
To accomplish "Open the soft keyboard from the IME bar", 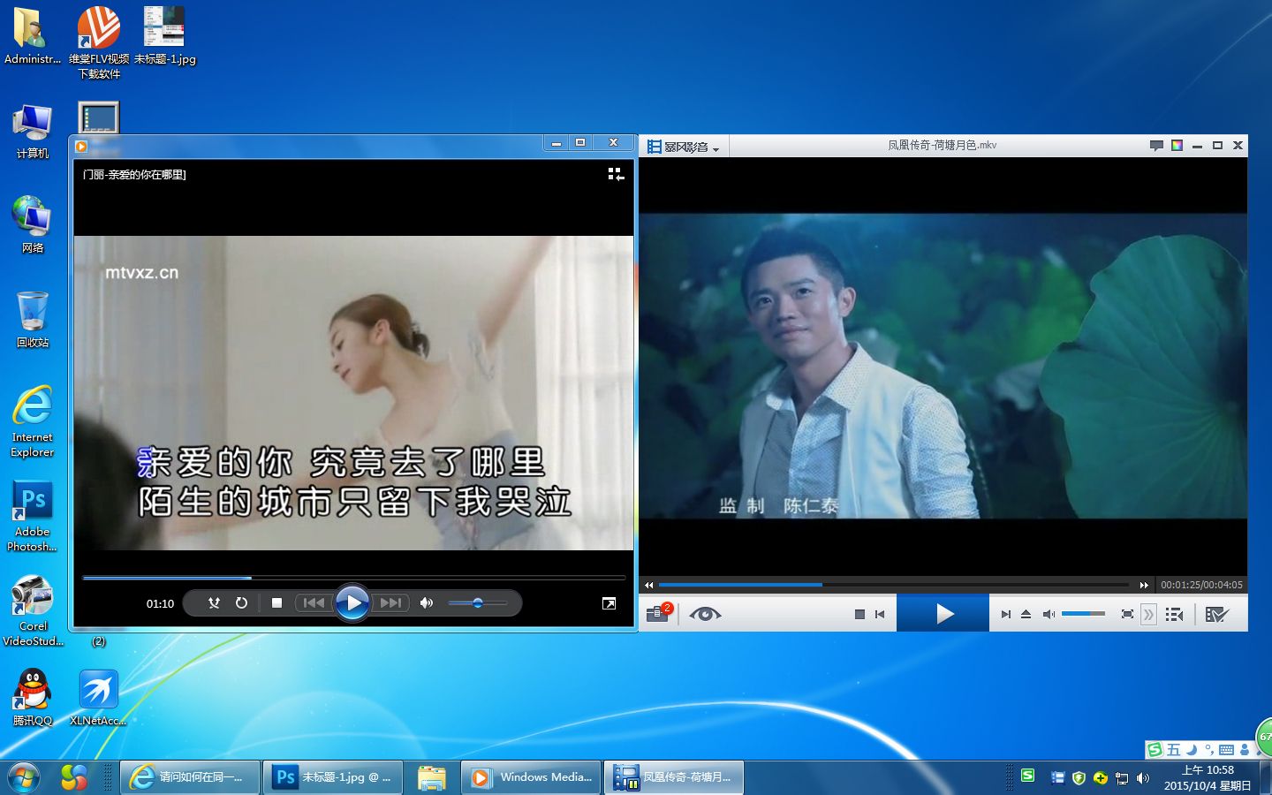I will pyautogui.click(x=1226, y=750).
